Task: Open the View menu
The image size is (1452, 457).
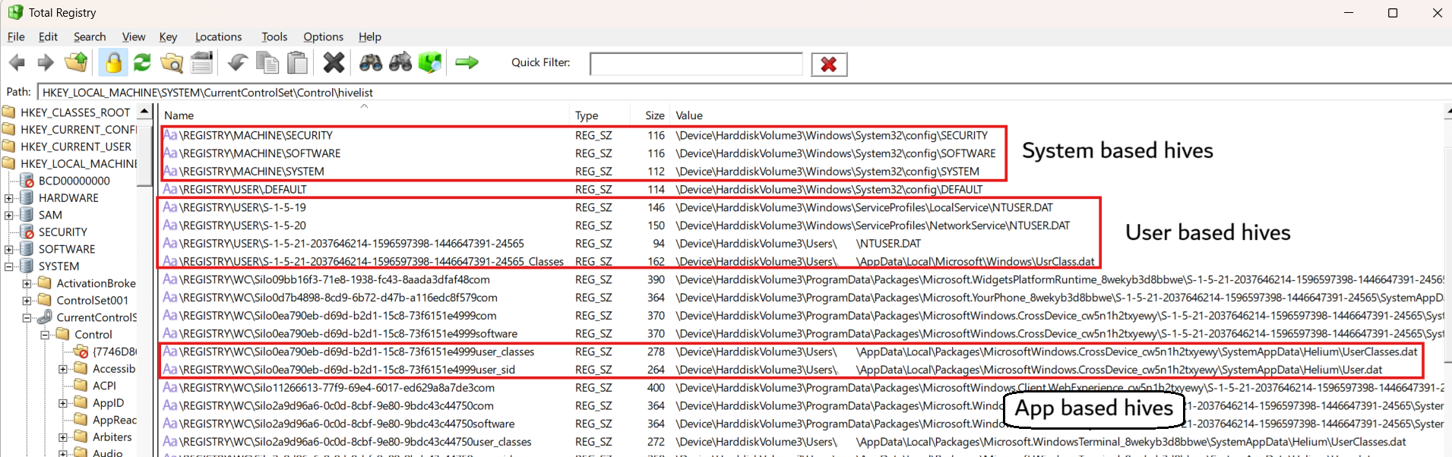Action: coord(134,36)
